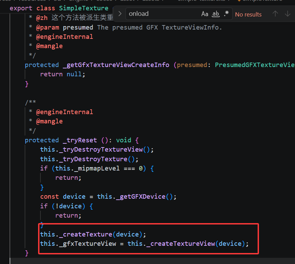
Task: Click the 'const device' declaration
Action: coord(63,197)
